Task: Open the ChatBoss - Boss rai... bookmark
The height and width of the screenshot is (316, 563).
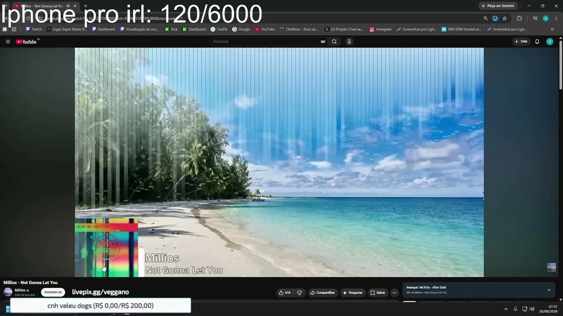Action: [299, 29]
